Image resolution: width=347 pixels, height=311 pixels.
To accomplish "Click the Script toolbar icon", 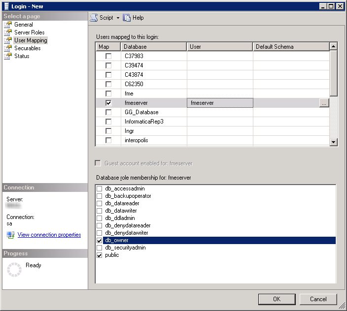I will (94, 18).
